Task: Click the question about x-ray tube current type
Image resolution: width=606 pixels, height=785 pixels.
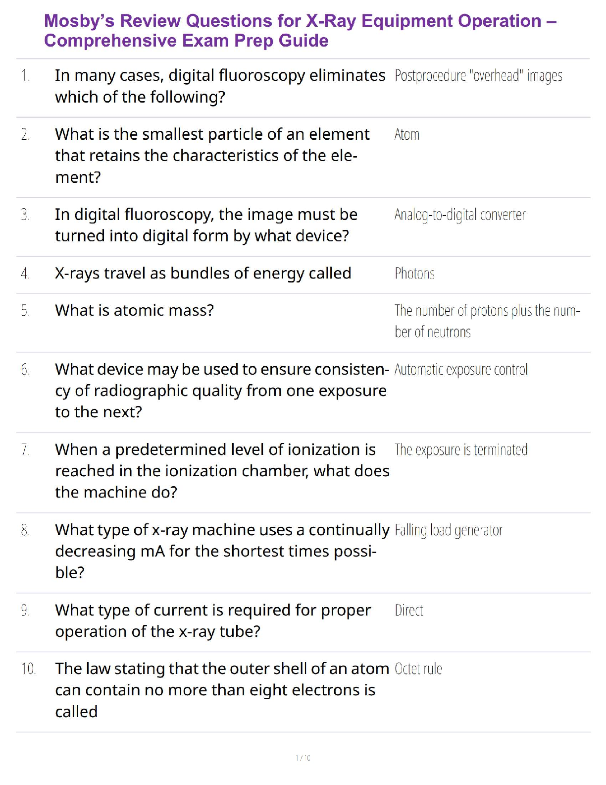Action: (213, 620)
